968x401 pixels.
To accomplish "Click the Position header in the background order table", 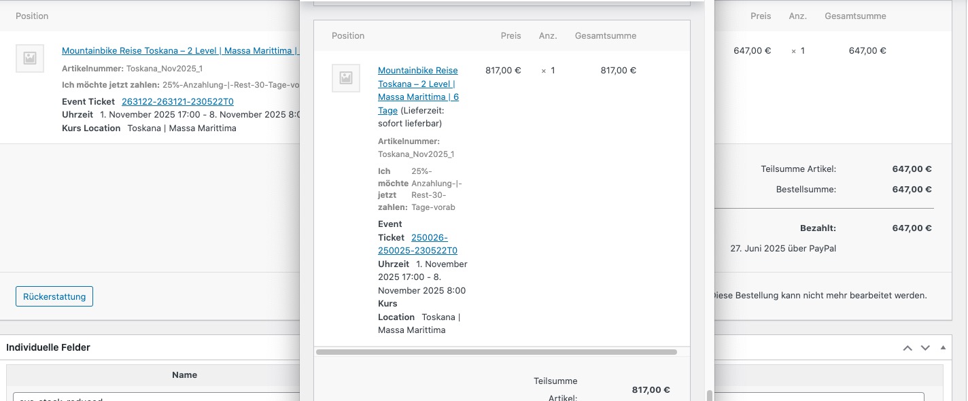I will [32, 16].
